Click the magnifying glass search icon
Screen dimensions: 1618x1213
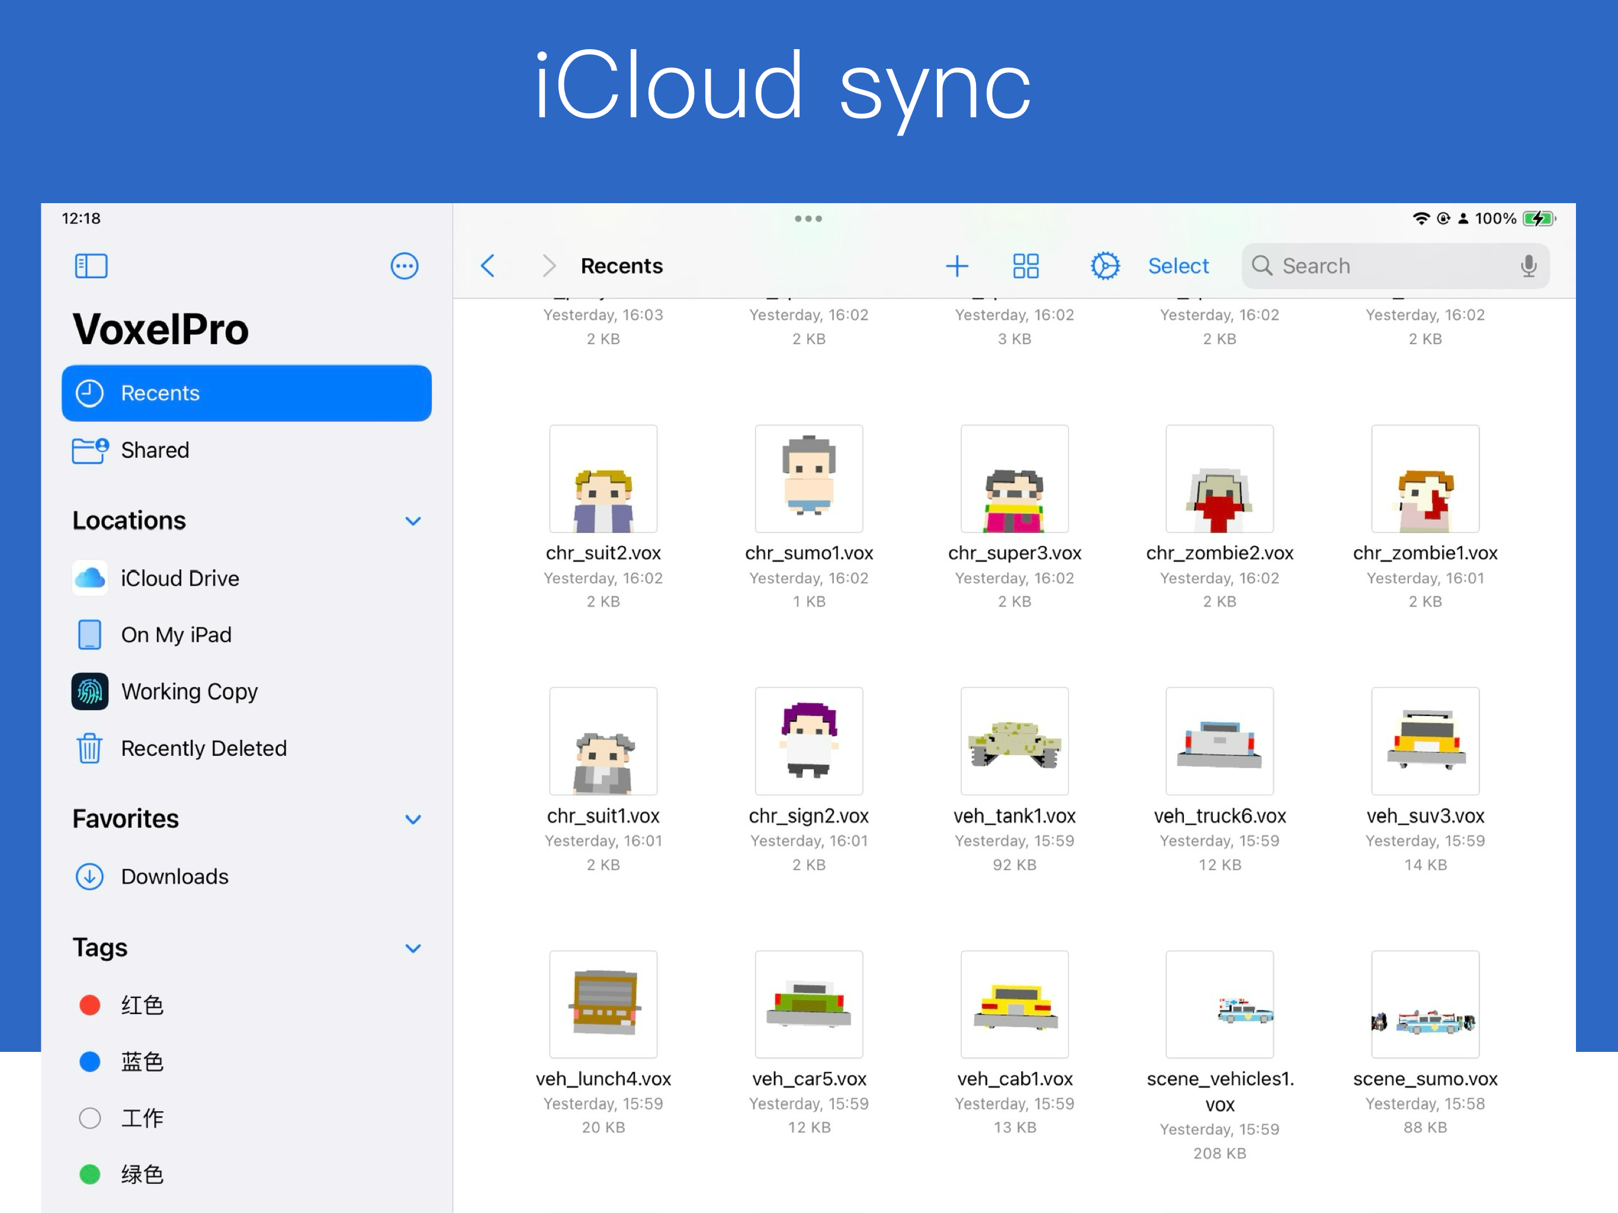pos(1262,265)
